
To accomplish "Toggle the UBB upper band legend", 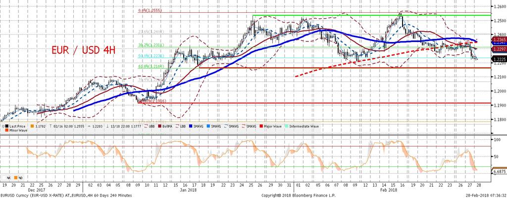I will tap(150, 126).
